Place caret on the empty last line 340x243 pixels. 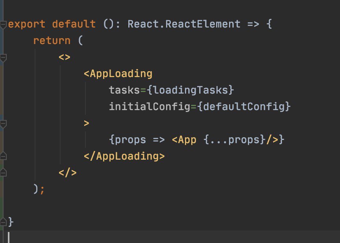[170, 237]
